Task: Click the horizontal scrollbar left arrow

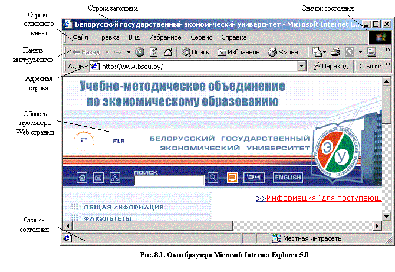Action: tap(68, 225)
